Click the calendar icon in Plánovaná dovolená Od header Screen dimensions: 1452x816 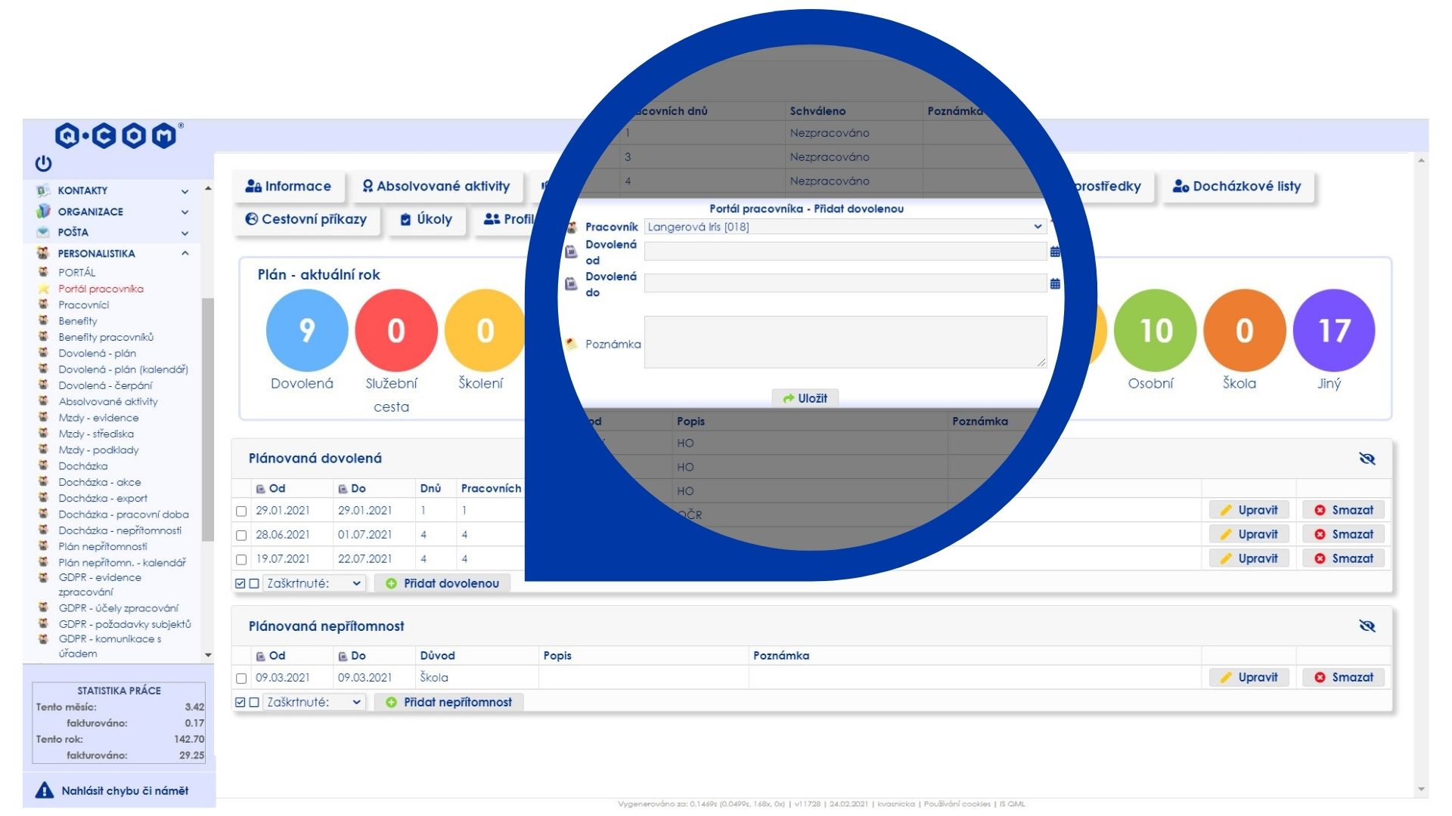(x=260, y=489)
